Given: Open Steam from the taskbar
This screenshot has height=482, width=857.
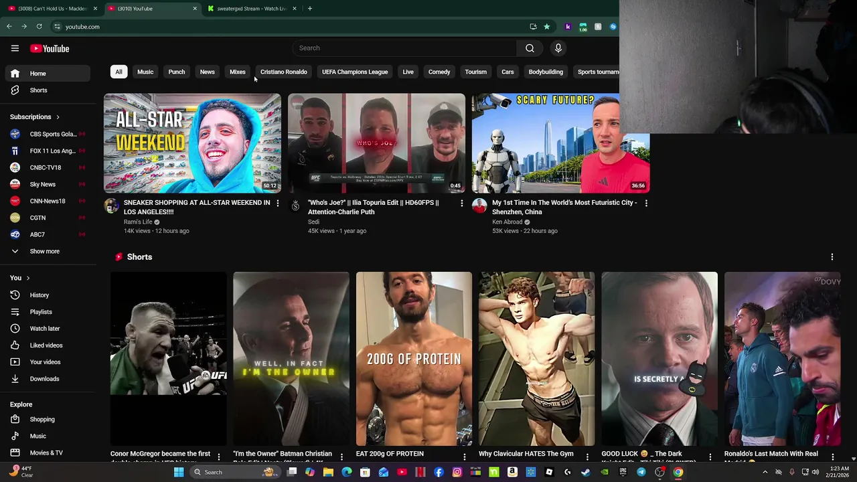Looking at the screenshot, I should point(586,472).
